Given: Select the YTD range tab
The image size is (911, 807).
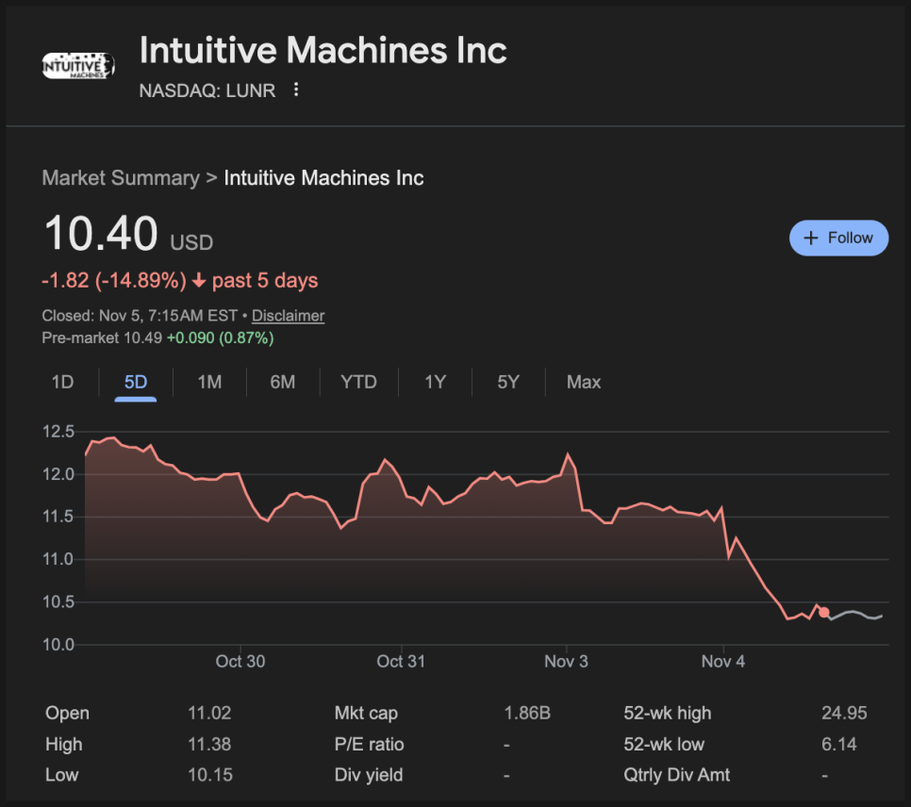Looking at the screenshot, I should coord(358,382).
